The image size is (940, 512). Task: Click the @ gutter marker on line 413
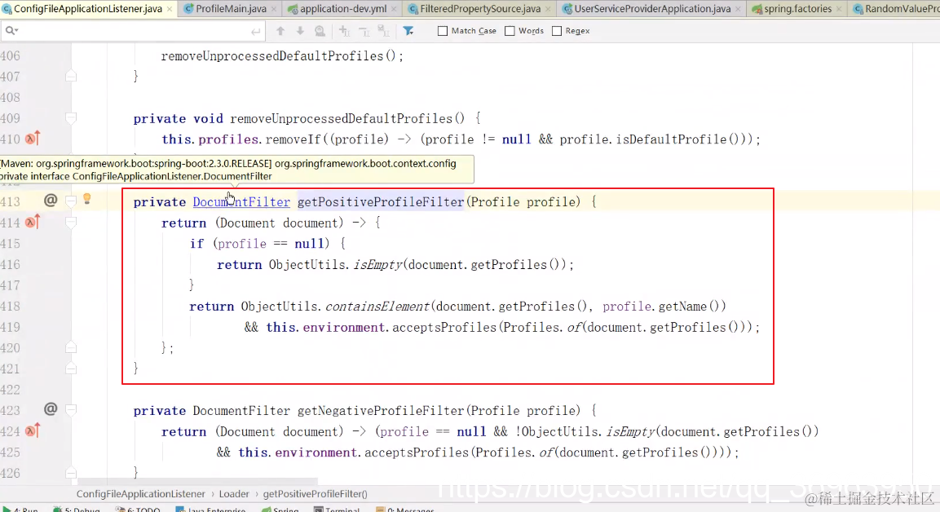(51, 201)
